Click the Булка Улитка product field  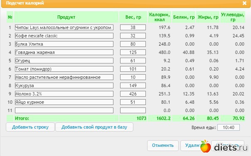click(x=64, y=44)
